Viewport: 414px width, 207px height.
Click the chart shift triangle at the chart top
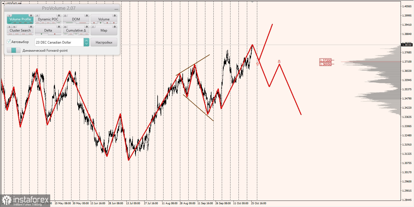pyautogui.click(x=252, y=2)
